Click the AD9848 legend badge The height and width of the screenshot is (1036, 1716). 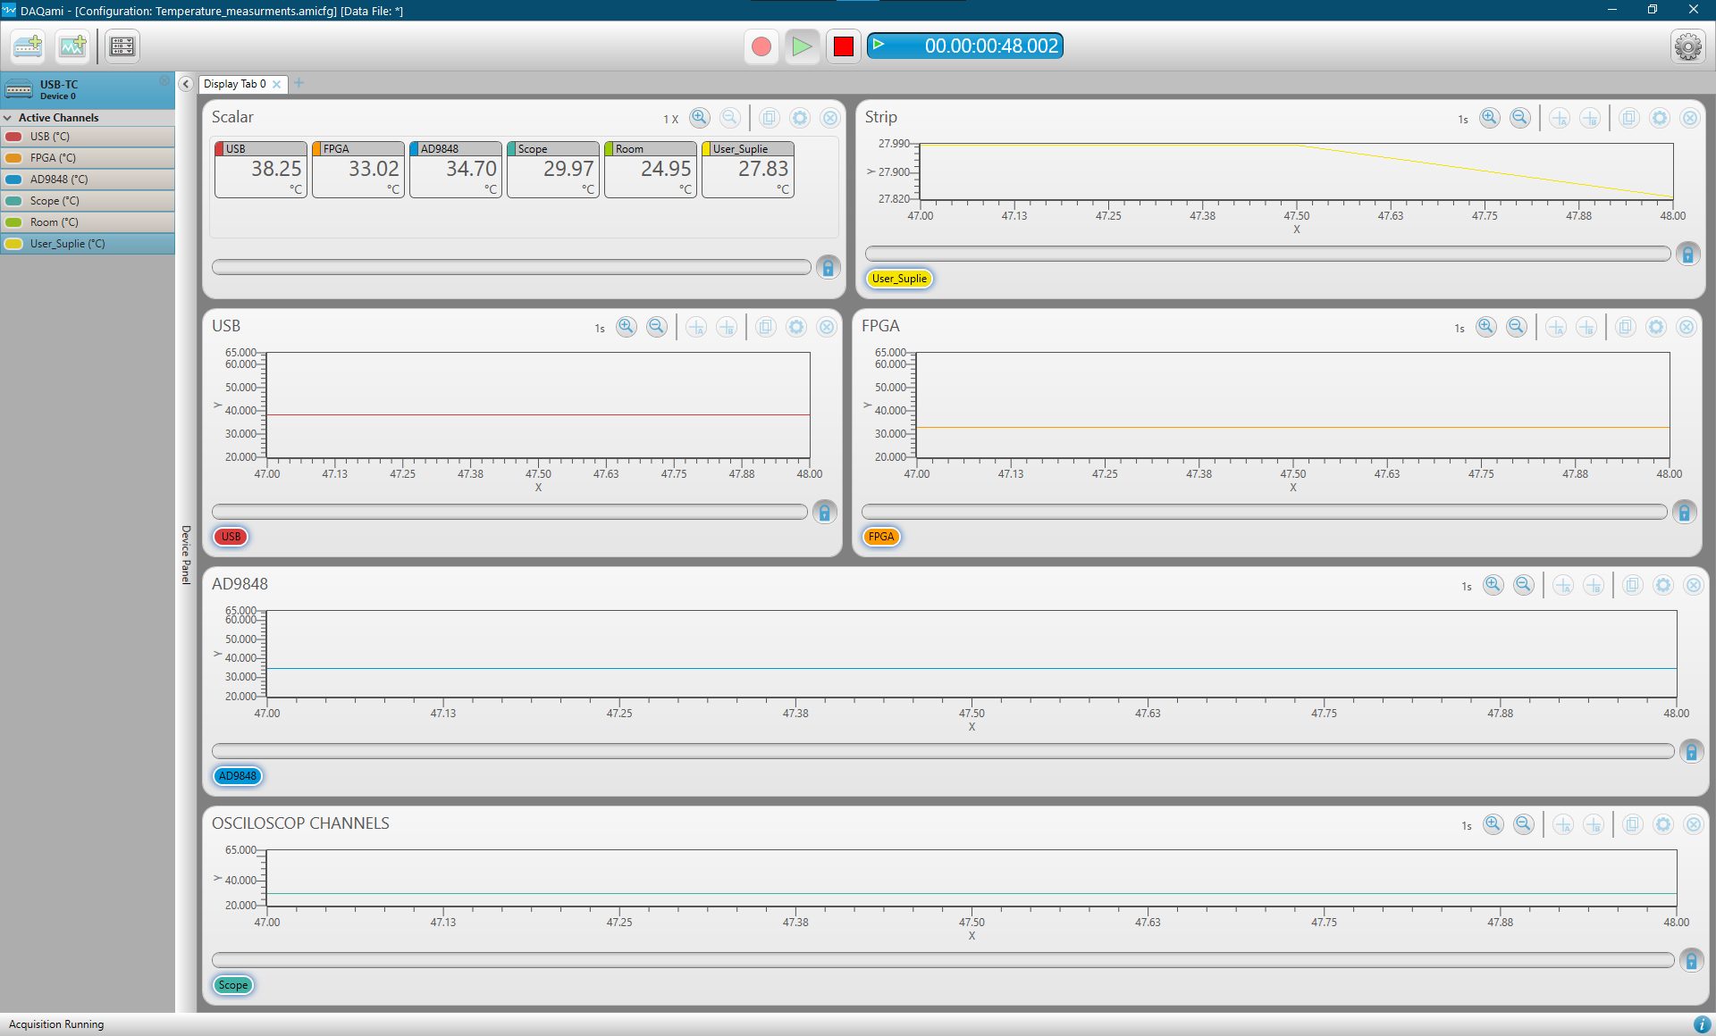238,776
